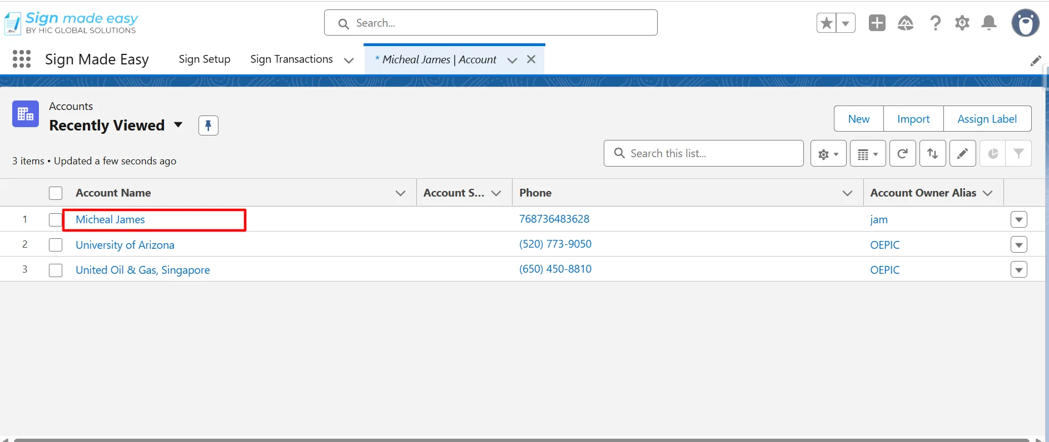
Task: Open the University of Arizona account
Action: pos(125,245)
